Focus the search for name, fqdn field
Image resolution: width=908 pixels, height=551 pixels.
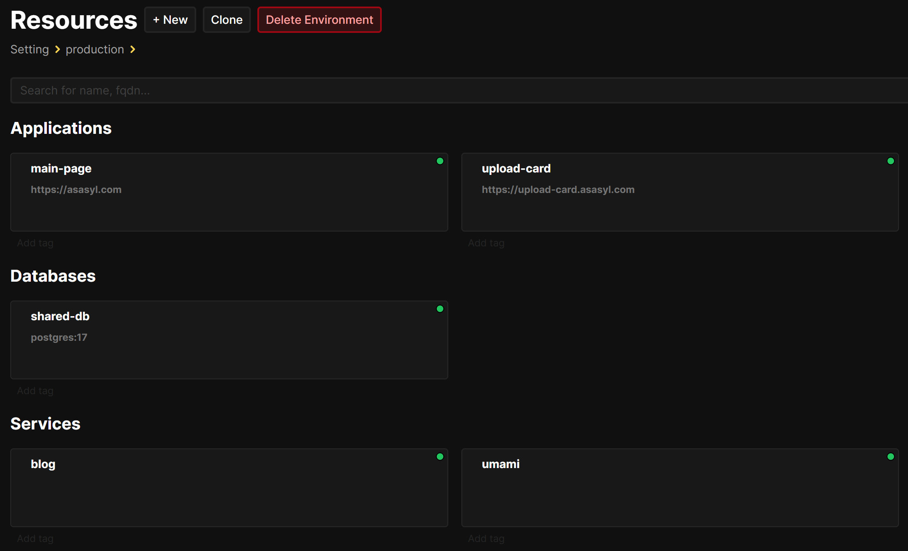pos(452,90)
